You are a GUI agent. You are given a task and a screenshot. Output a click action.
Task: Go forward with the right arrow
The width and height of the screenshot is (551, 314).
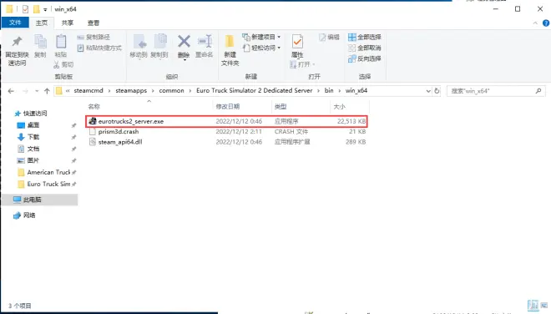[25, 91]
